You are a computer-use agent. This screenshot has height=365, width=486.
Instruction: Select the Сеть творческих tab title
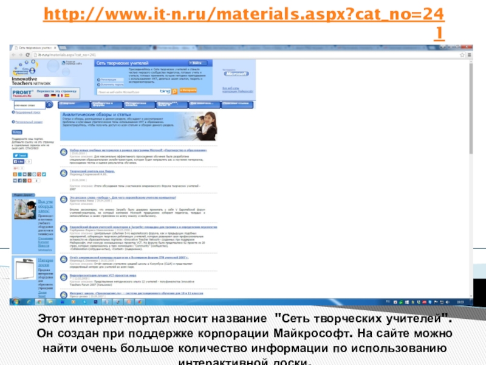click(35, 48)
